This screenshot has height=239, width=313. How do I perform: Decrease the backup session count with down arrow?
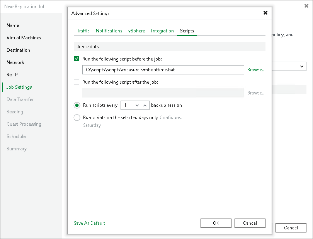(137, 105)
